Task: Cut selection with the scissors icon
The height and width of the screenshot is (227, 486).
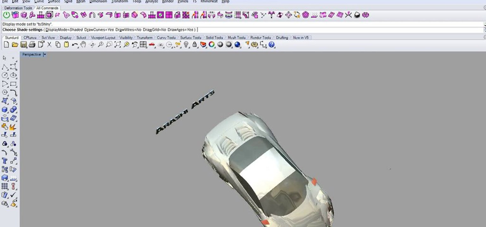Action: 49,45
